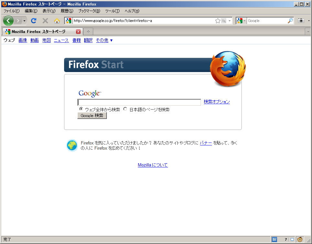Screen dimensions: 312x244
Task: Open the back/forward history dropdown arrow
Action: pyautogui.click(x=24, y=21)
